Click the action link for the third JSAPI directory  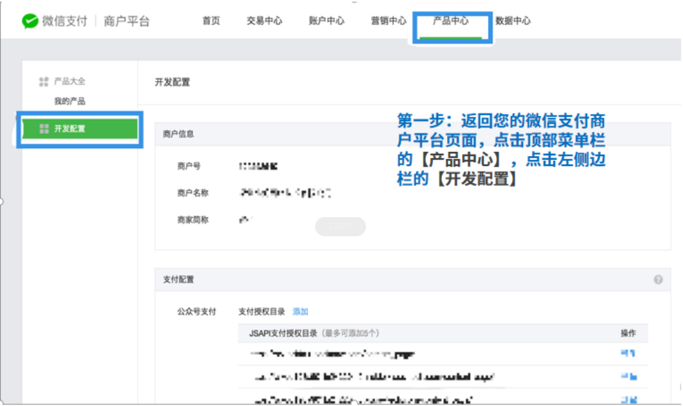pos(629,399)
